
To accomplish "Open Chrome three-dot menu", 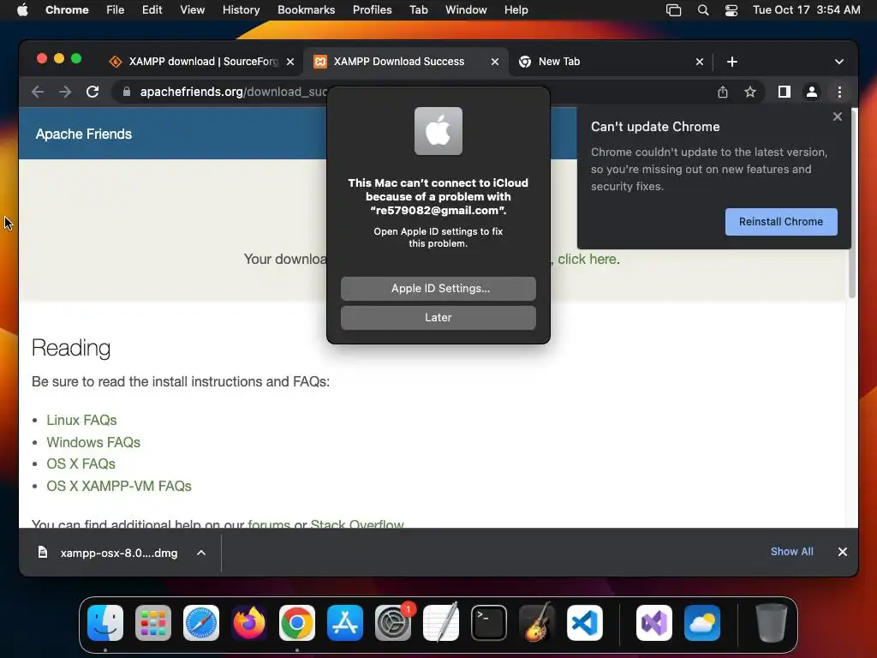I will coord(839,92).
